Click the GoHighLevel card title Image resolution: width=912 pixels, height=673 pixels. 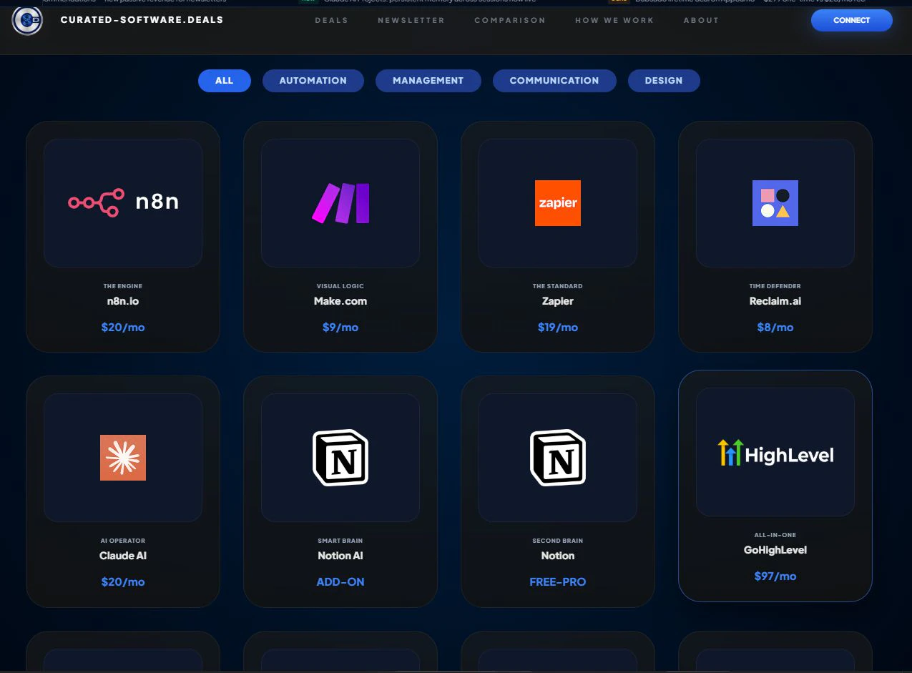point(775,550)
